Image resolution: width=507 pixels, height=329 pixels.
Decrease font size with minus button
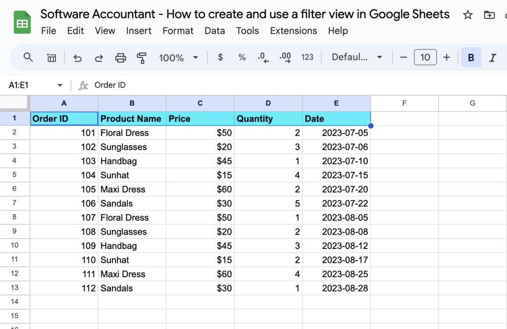(403, 57)
